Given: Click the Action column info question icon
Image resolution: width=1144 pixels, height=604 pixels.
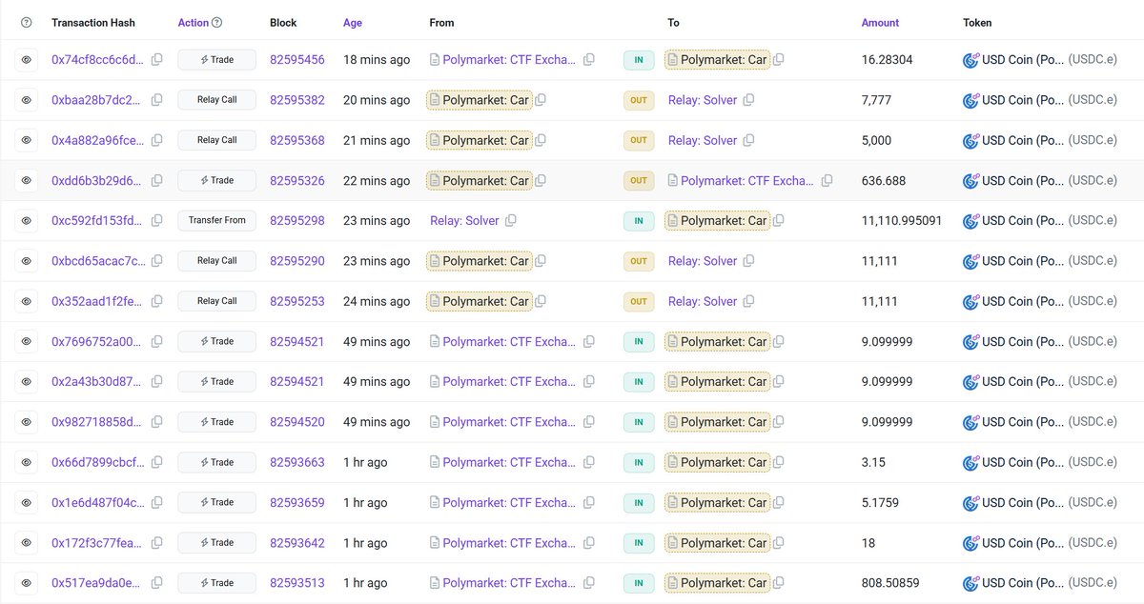Looking at the screenshot, I should click(217, 22).
